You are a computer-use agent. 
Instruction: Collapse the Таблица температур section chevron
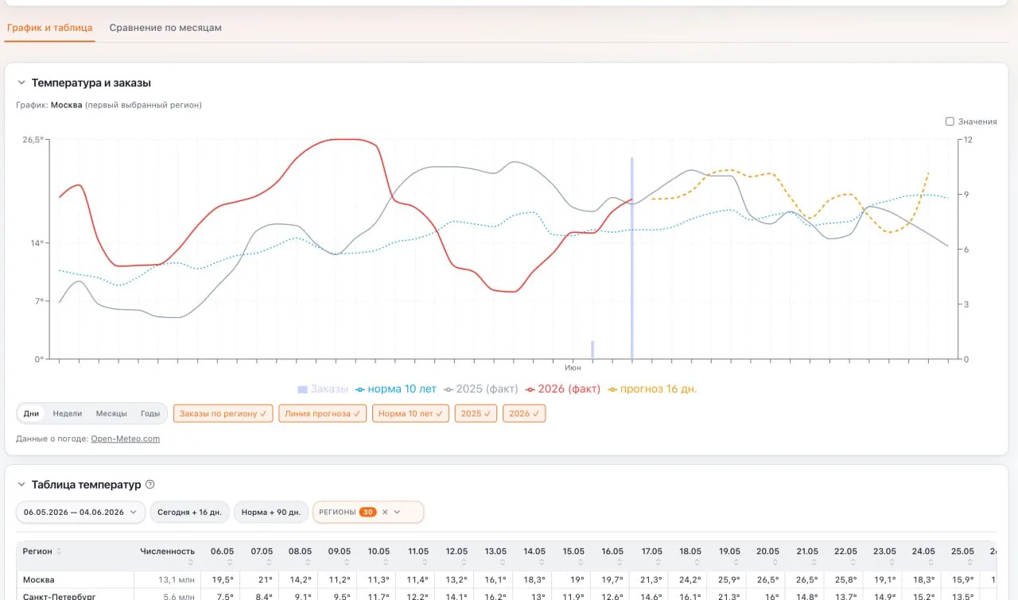click(21, 485)
